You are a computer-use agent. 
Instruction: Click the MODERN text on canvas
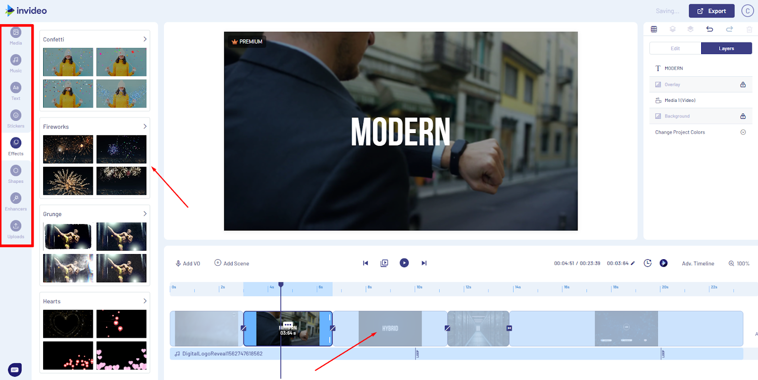[400, 132]
